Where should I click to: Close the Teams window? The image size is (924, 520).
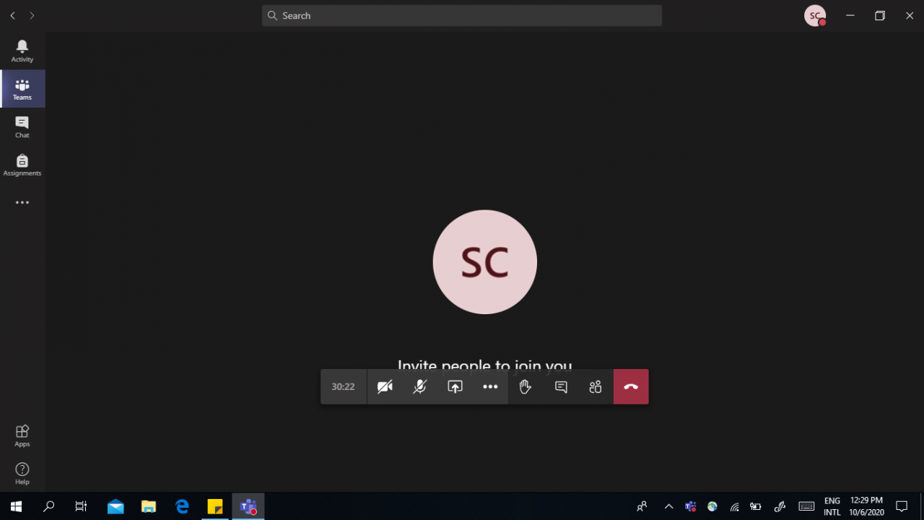[x=910, y=15]
